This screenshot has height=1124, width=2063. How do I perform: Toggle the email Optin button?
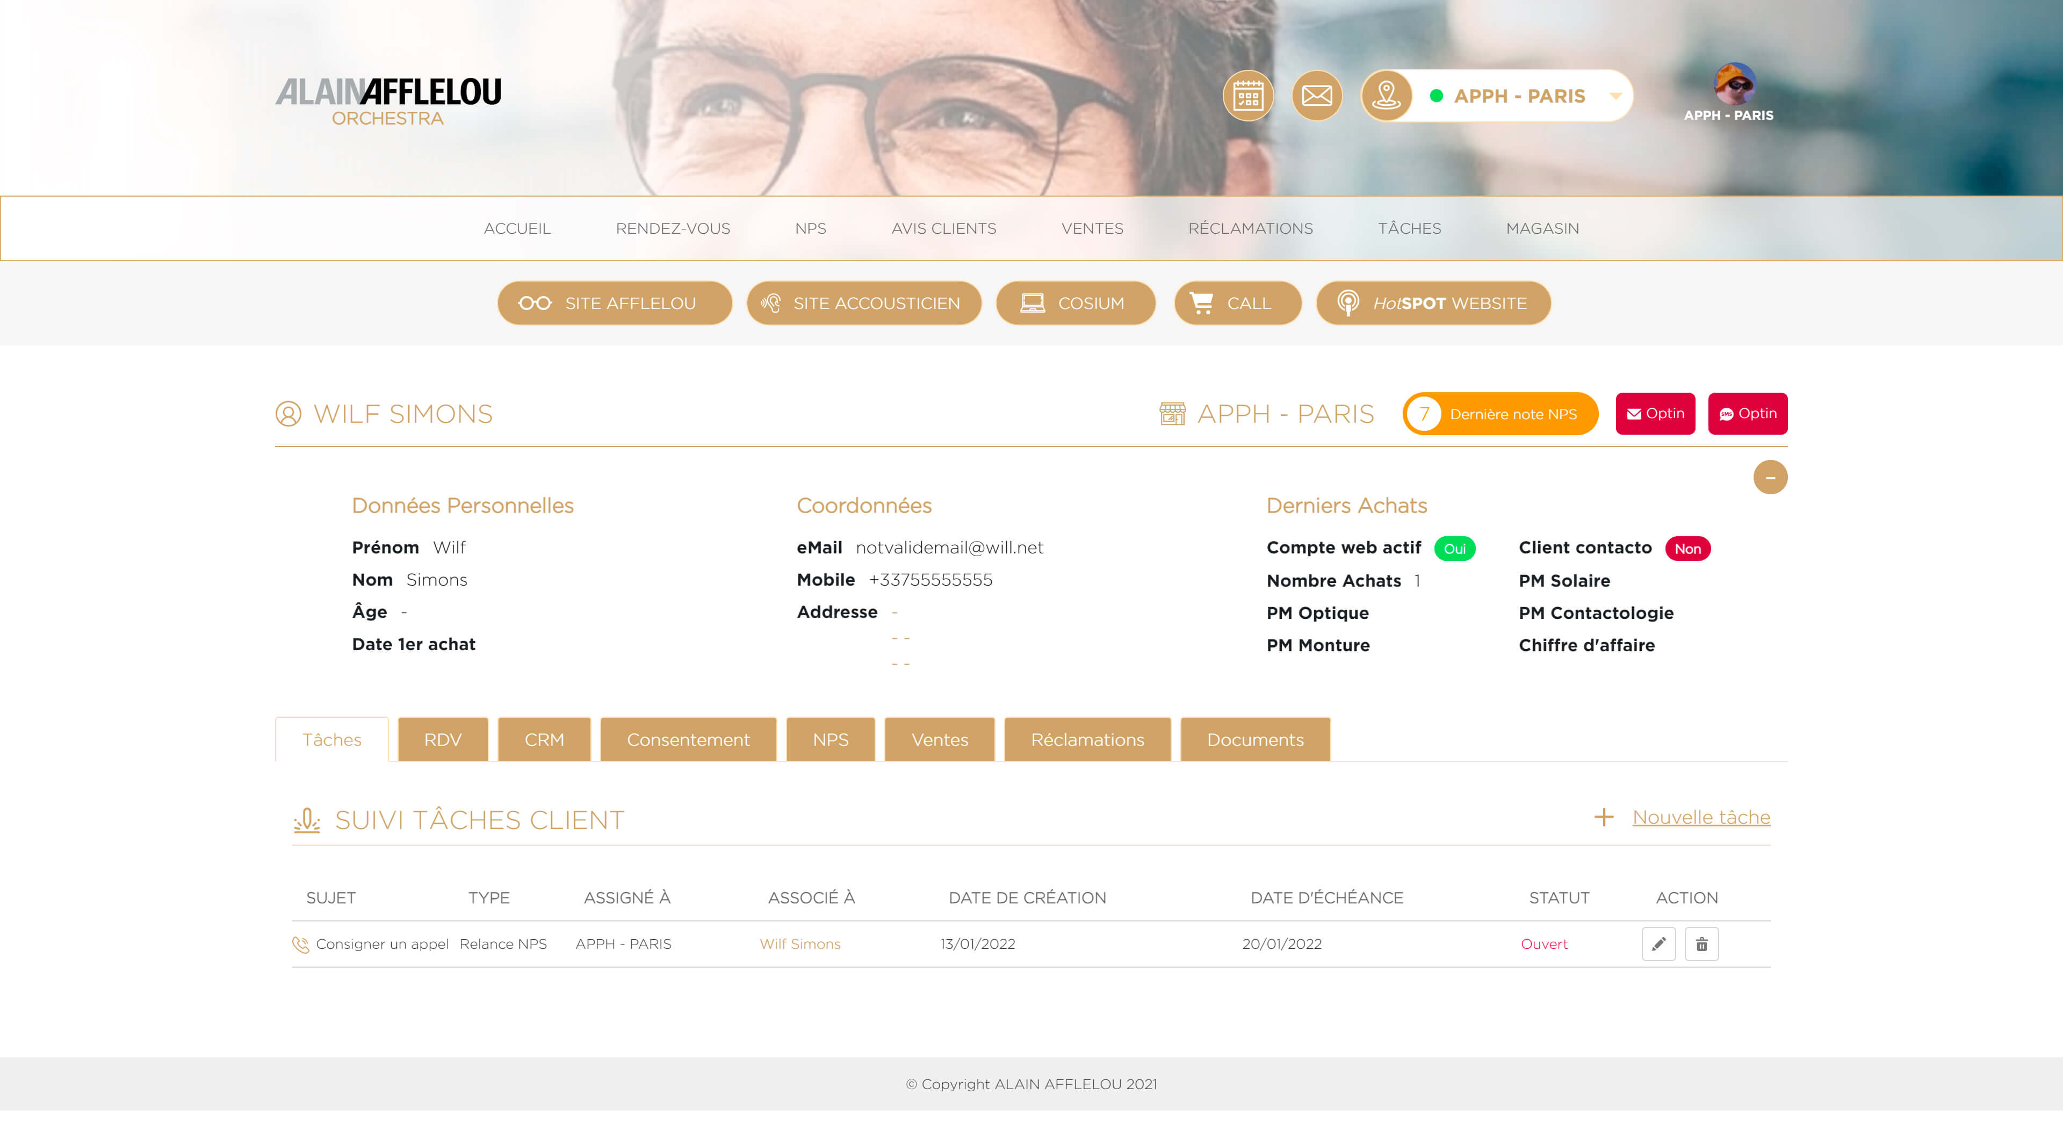click(x=1655, y=413)
